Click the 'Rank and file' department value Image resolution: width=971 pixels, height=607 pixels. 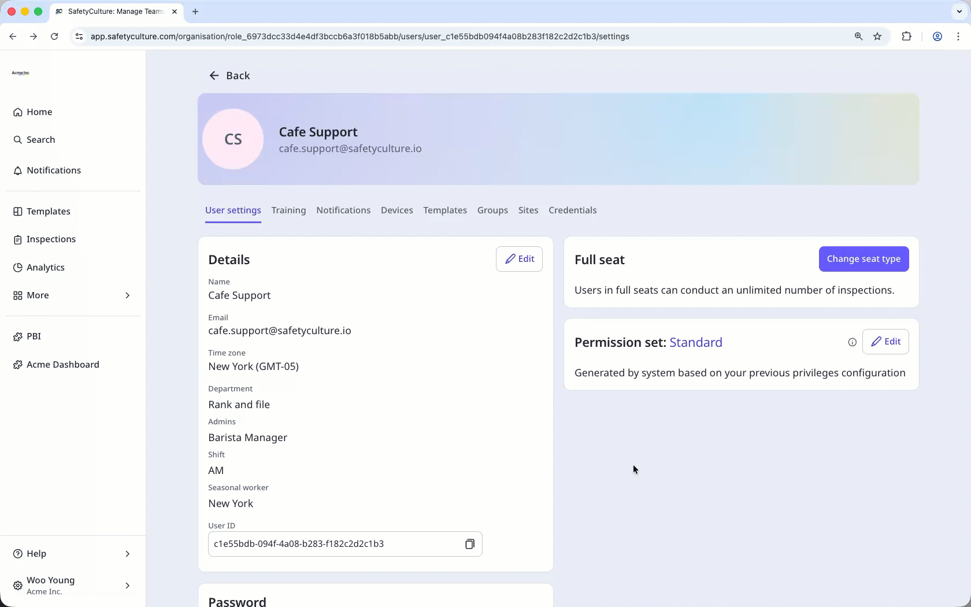239,405
